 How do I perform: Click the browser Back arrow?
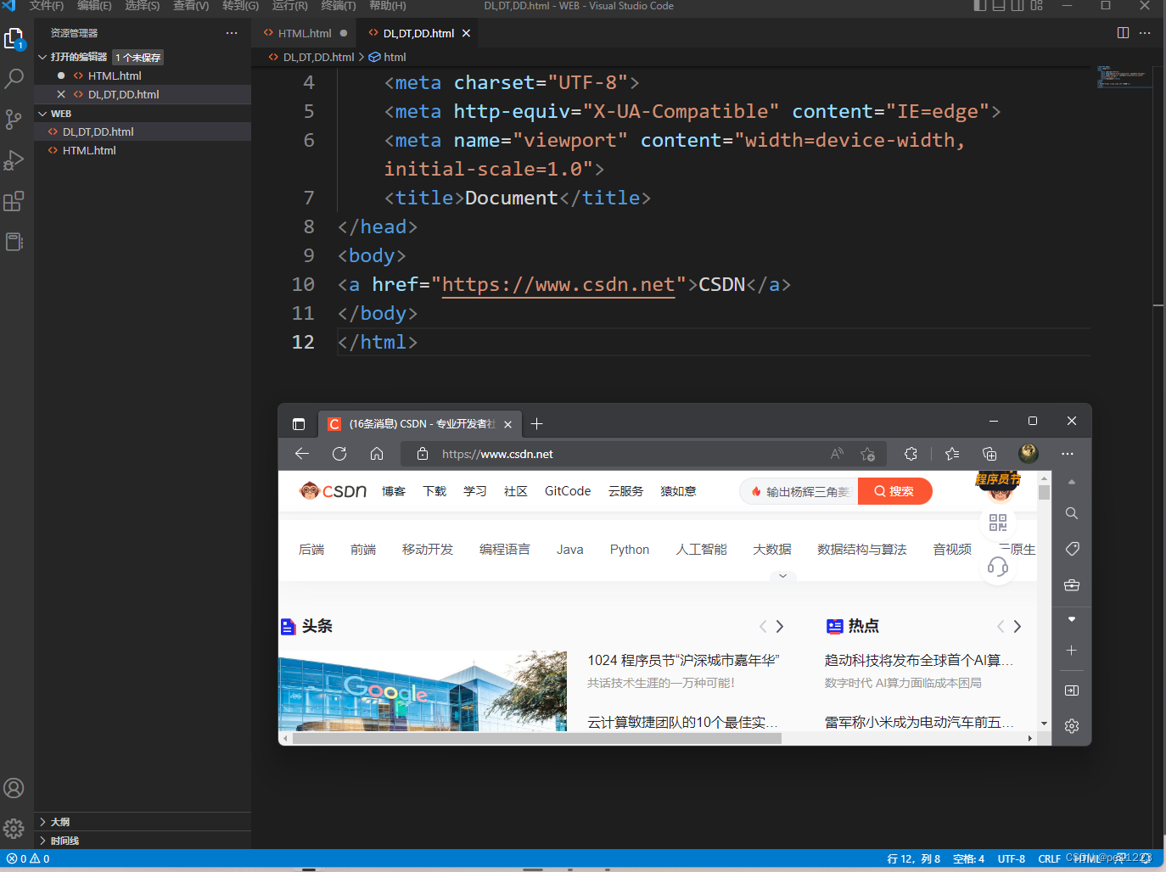pyautogui.click(x=302, y=454)
